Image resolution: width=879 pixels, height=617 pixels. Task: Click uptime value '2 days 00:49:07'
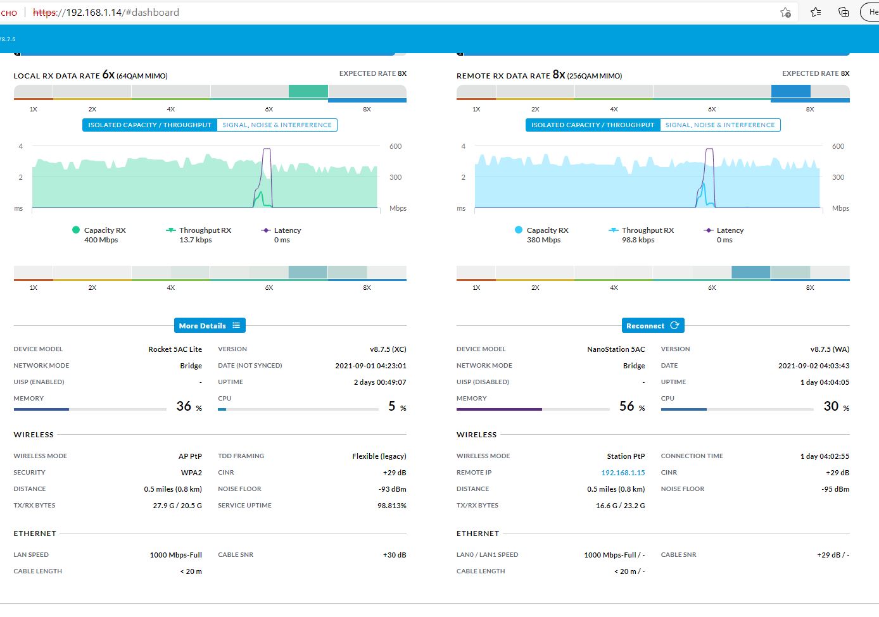click(x=380, y=382)
